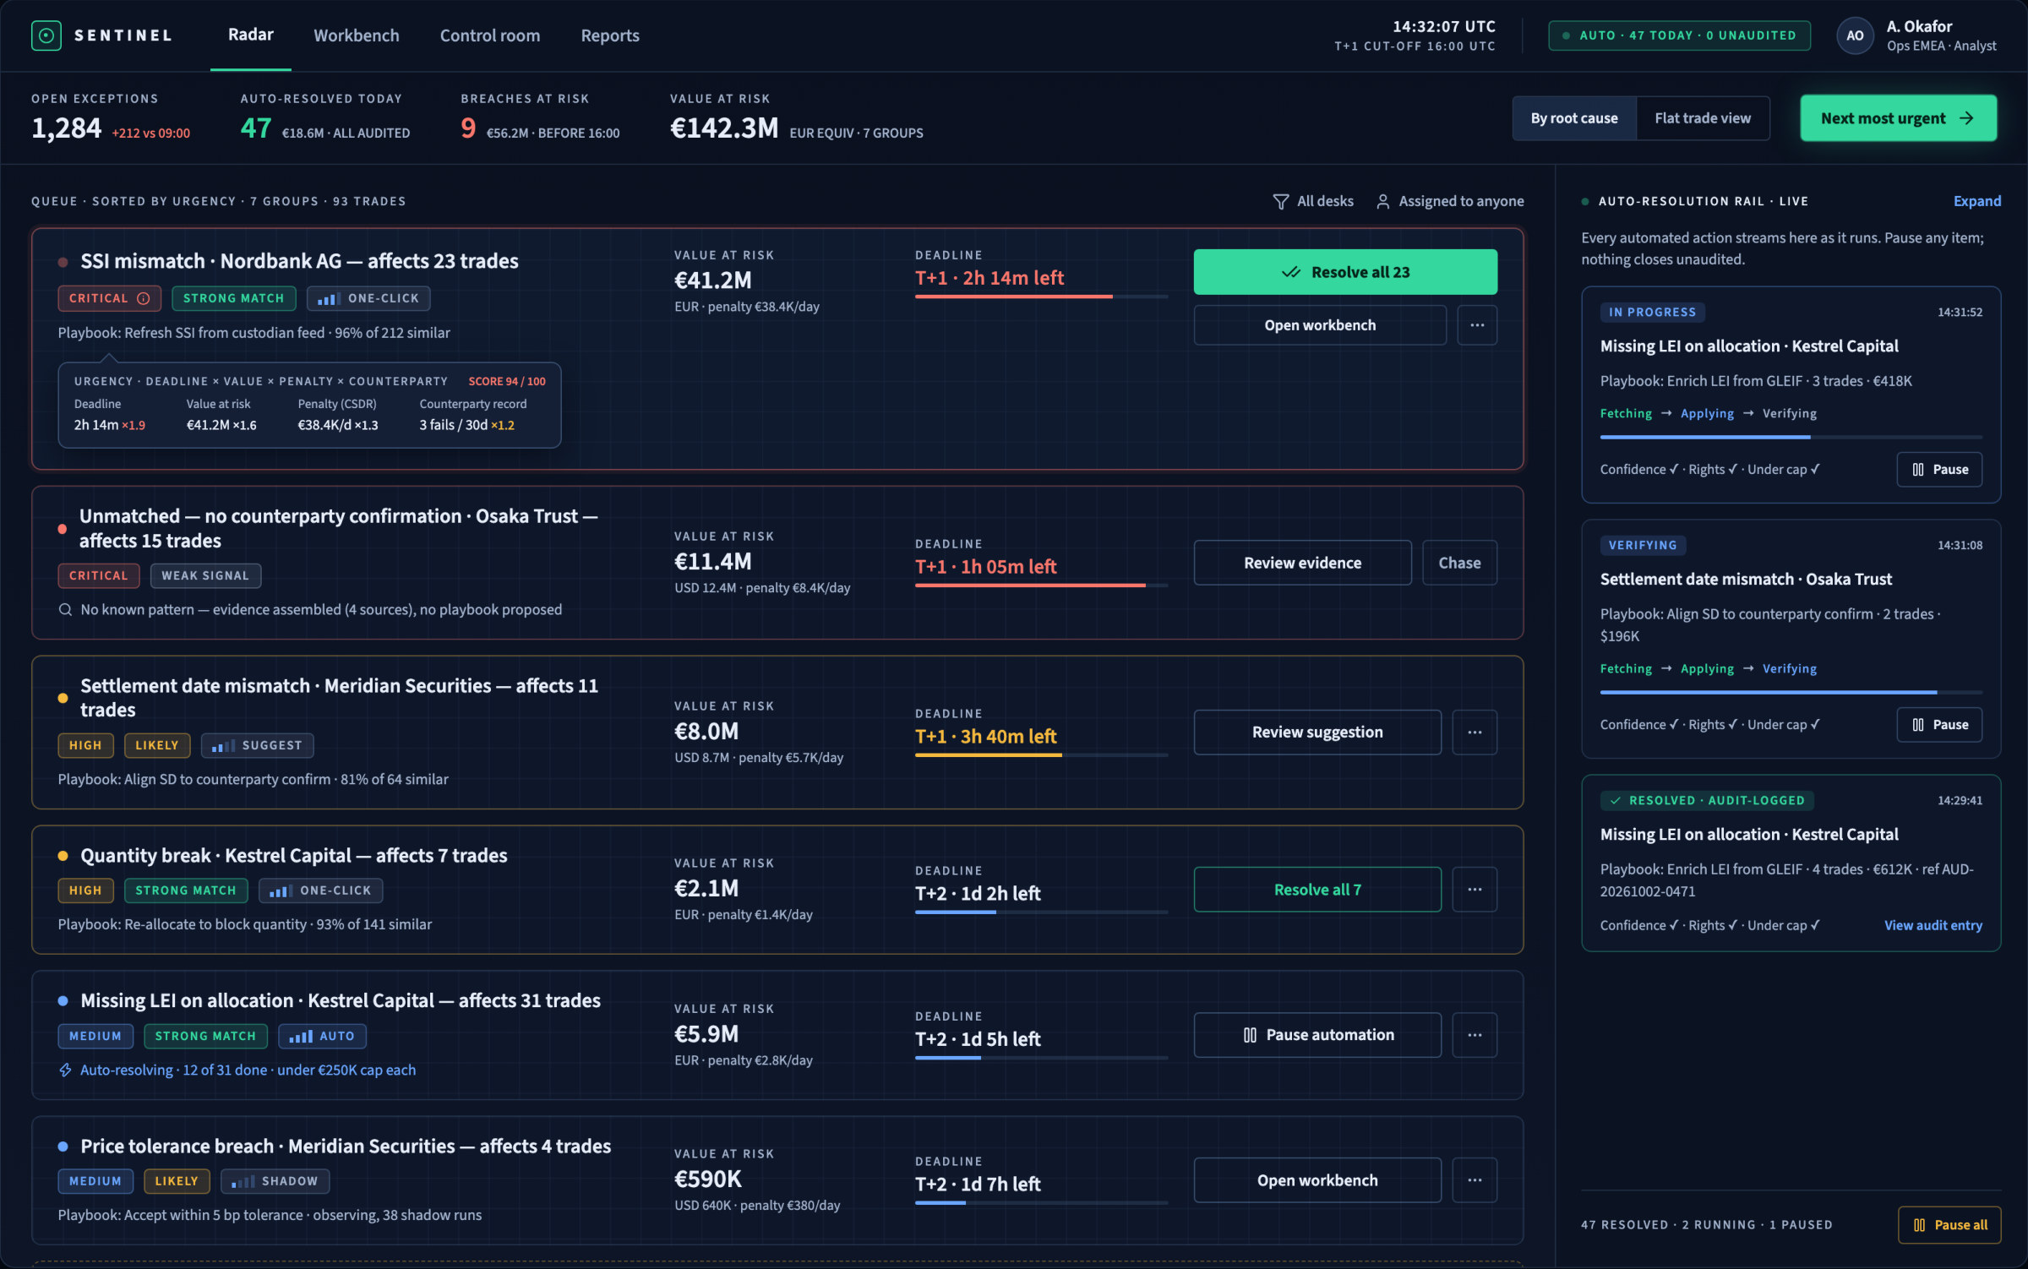Click the lightning icon beside Auto-resolving status
Viewport: 2028px width, 1269px height.
[x=65, y=1070]
